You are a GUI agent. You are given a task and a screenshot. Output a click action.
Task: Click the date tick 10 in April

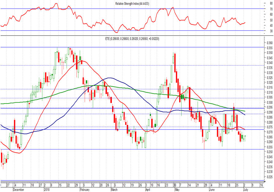[152, 185]
